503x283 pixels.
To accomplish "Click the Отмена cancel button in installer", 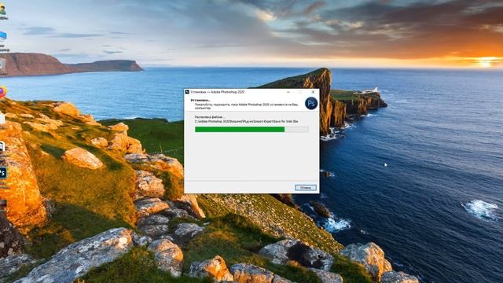I will point(306,187).
